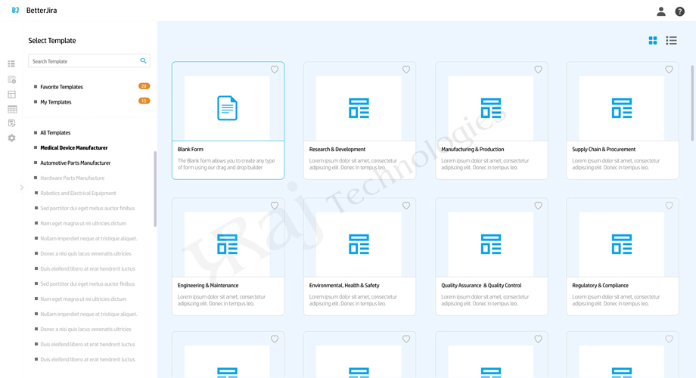696x378 pixels.
Task: Open the Supply Chain & Procurement thumbnail
Action: [x=621, y=108]
